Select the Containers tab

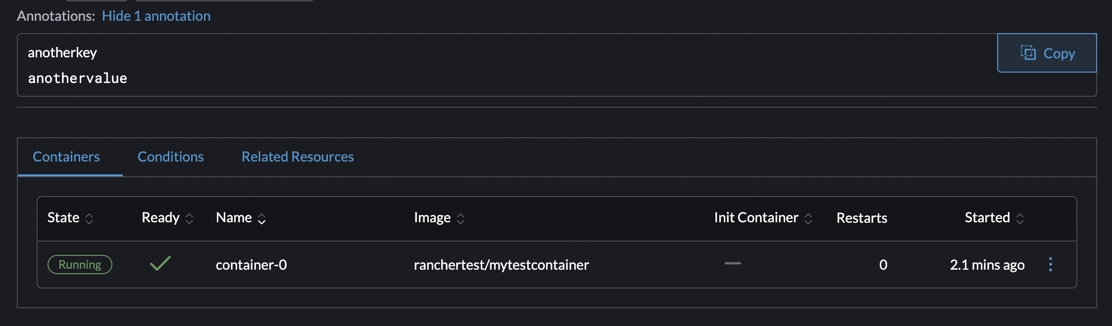(x=66, y=157)
